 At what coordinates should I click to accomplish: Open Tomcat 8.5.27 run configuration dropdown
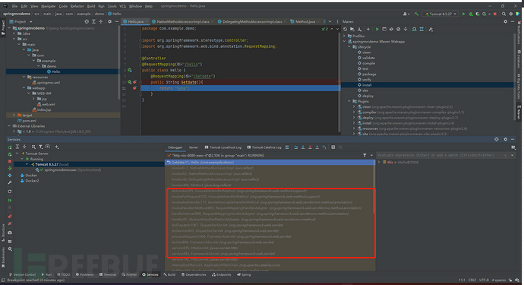pos(440,14)
